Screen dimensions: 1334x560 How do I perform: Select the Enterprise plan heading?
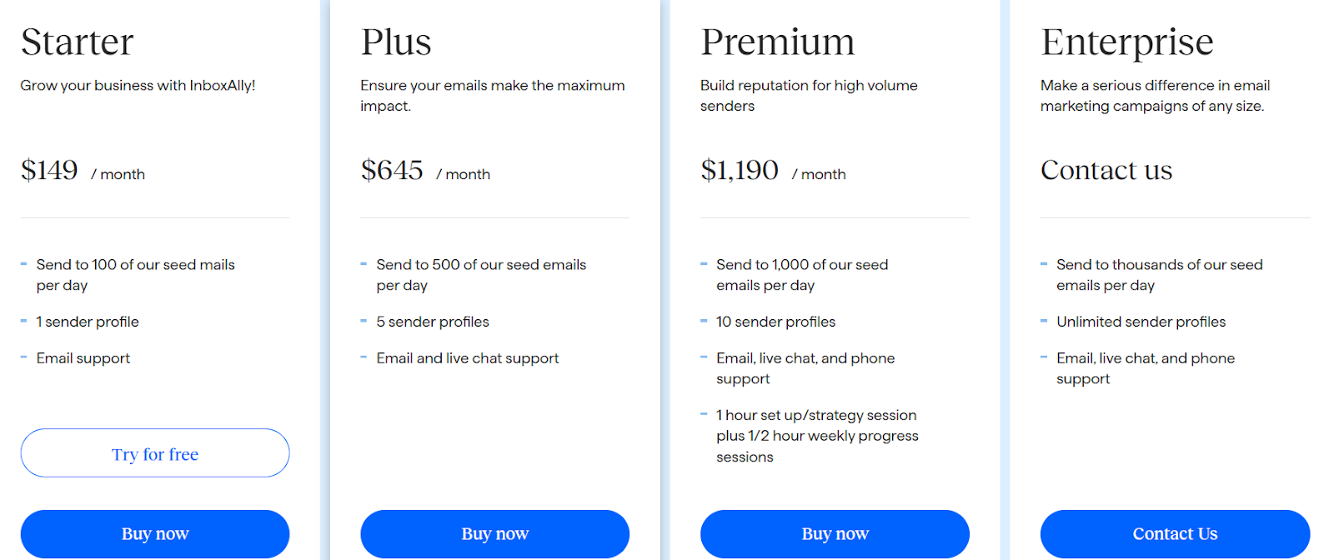1127,42
